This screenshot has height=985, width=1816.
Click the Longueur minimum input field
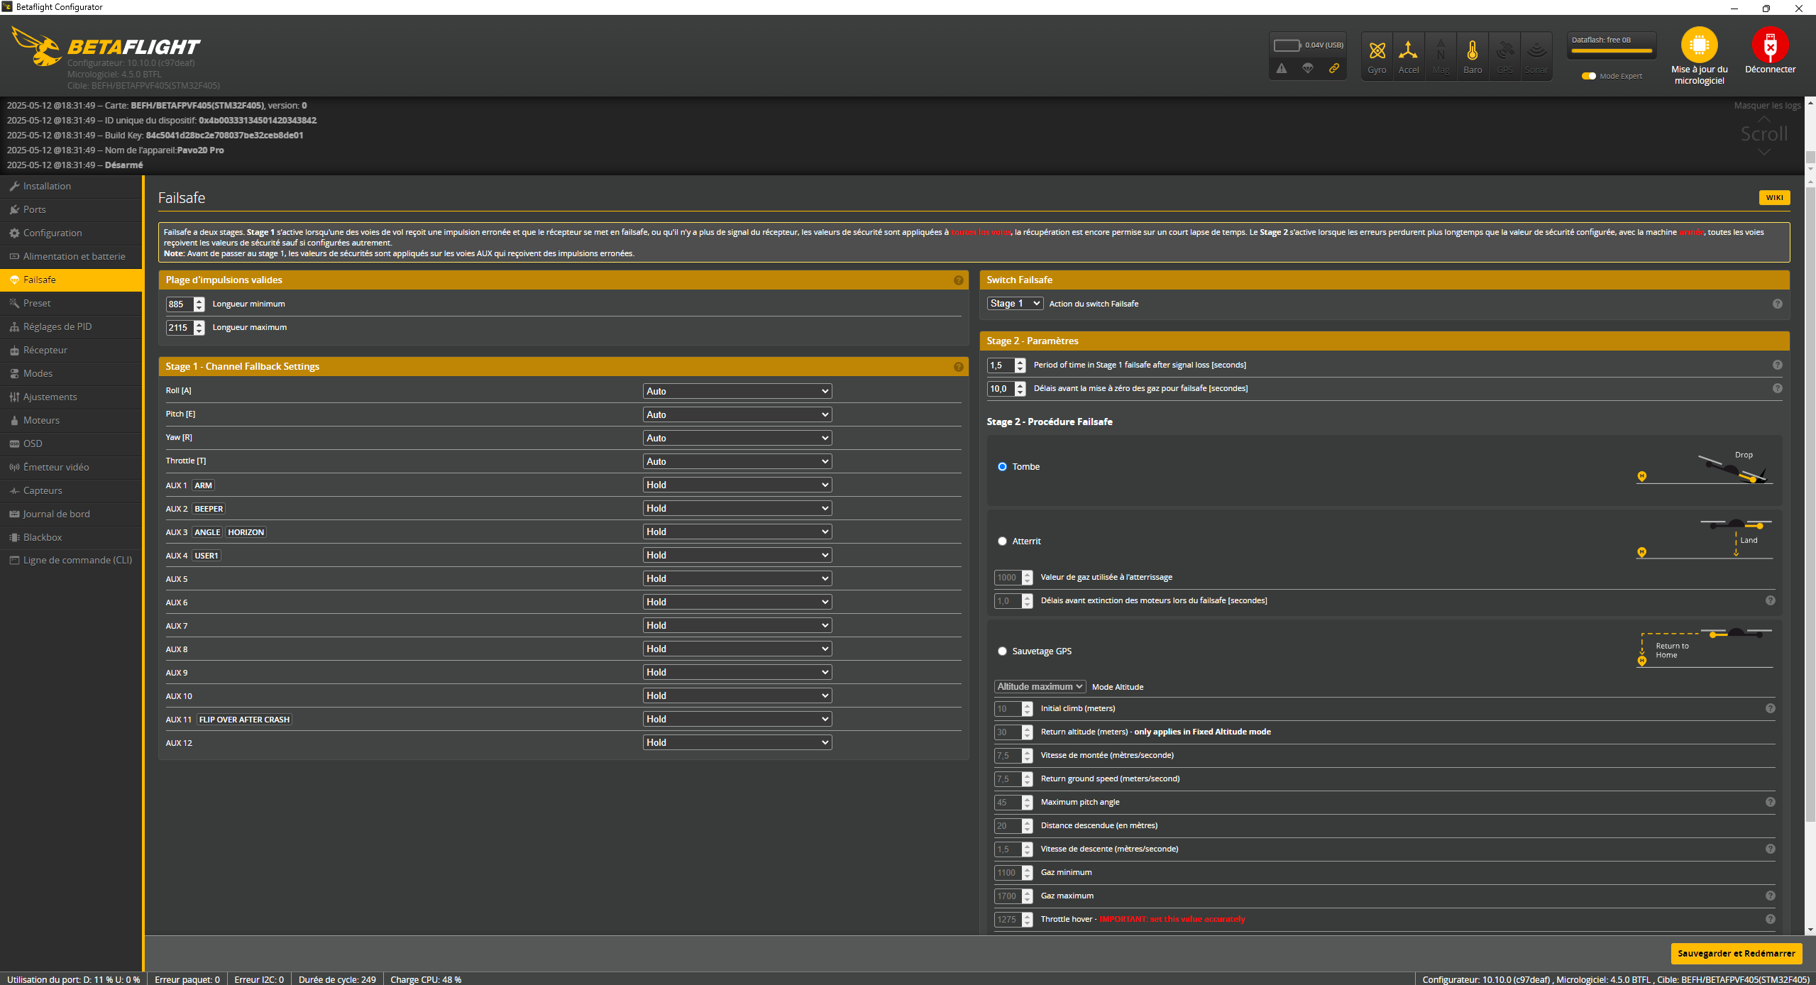(x=180, y=304)
